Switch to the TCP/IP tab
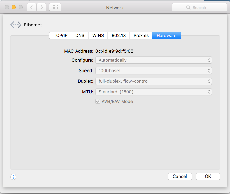Screen dimensions: 230x194 (60, 36)
